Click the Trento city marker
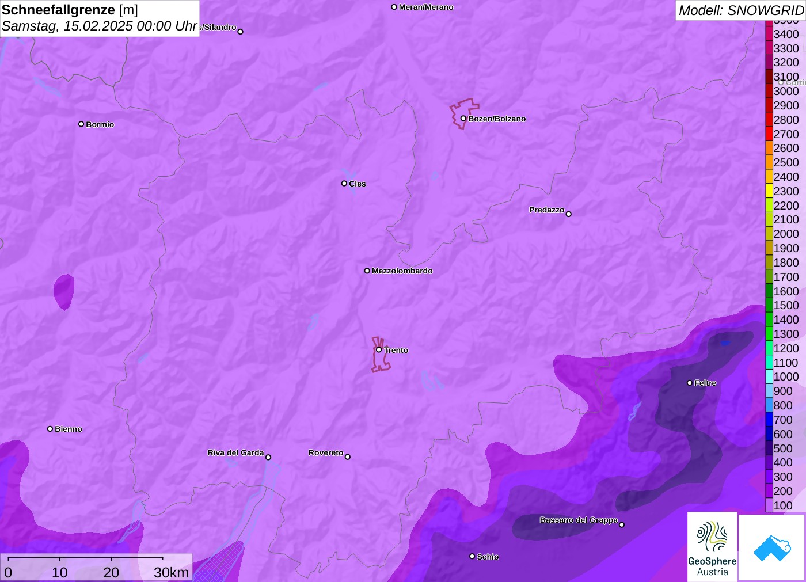This screenshot has width=806, height=582. coord(379,349)
